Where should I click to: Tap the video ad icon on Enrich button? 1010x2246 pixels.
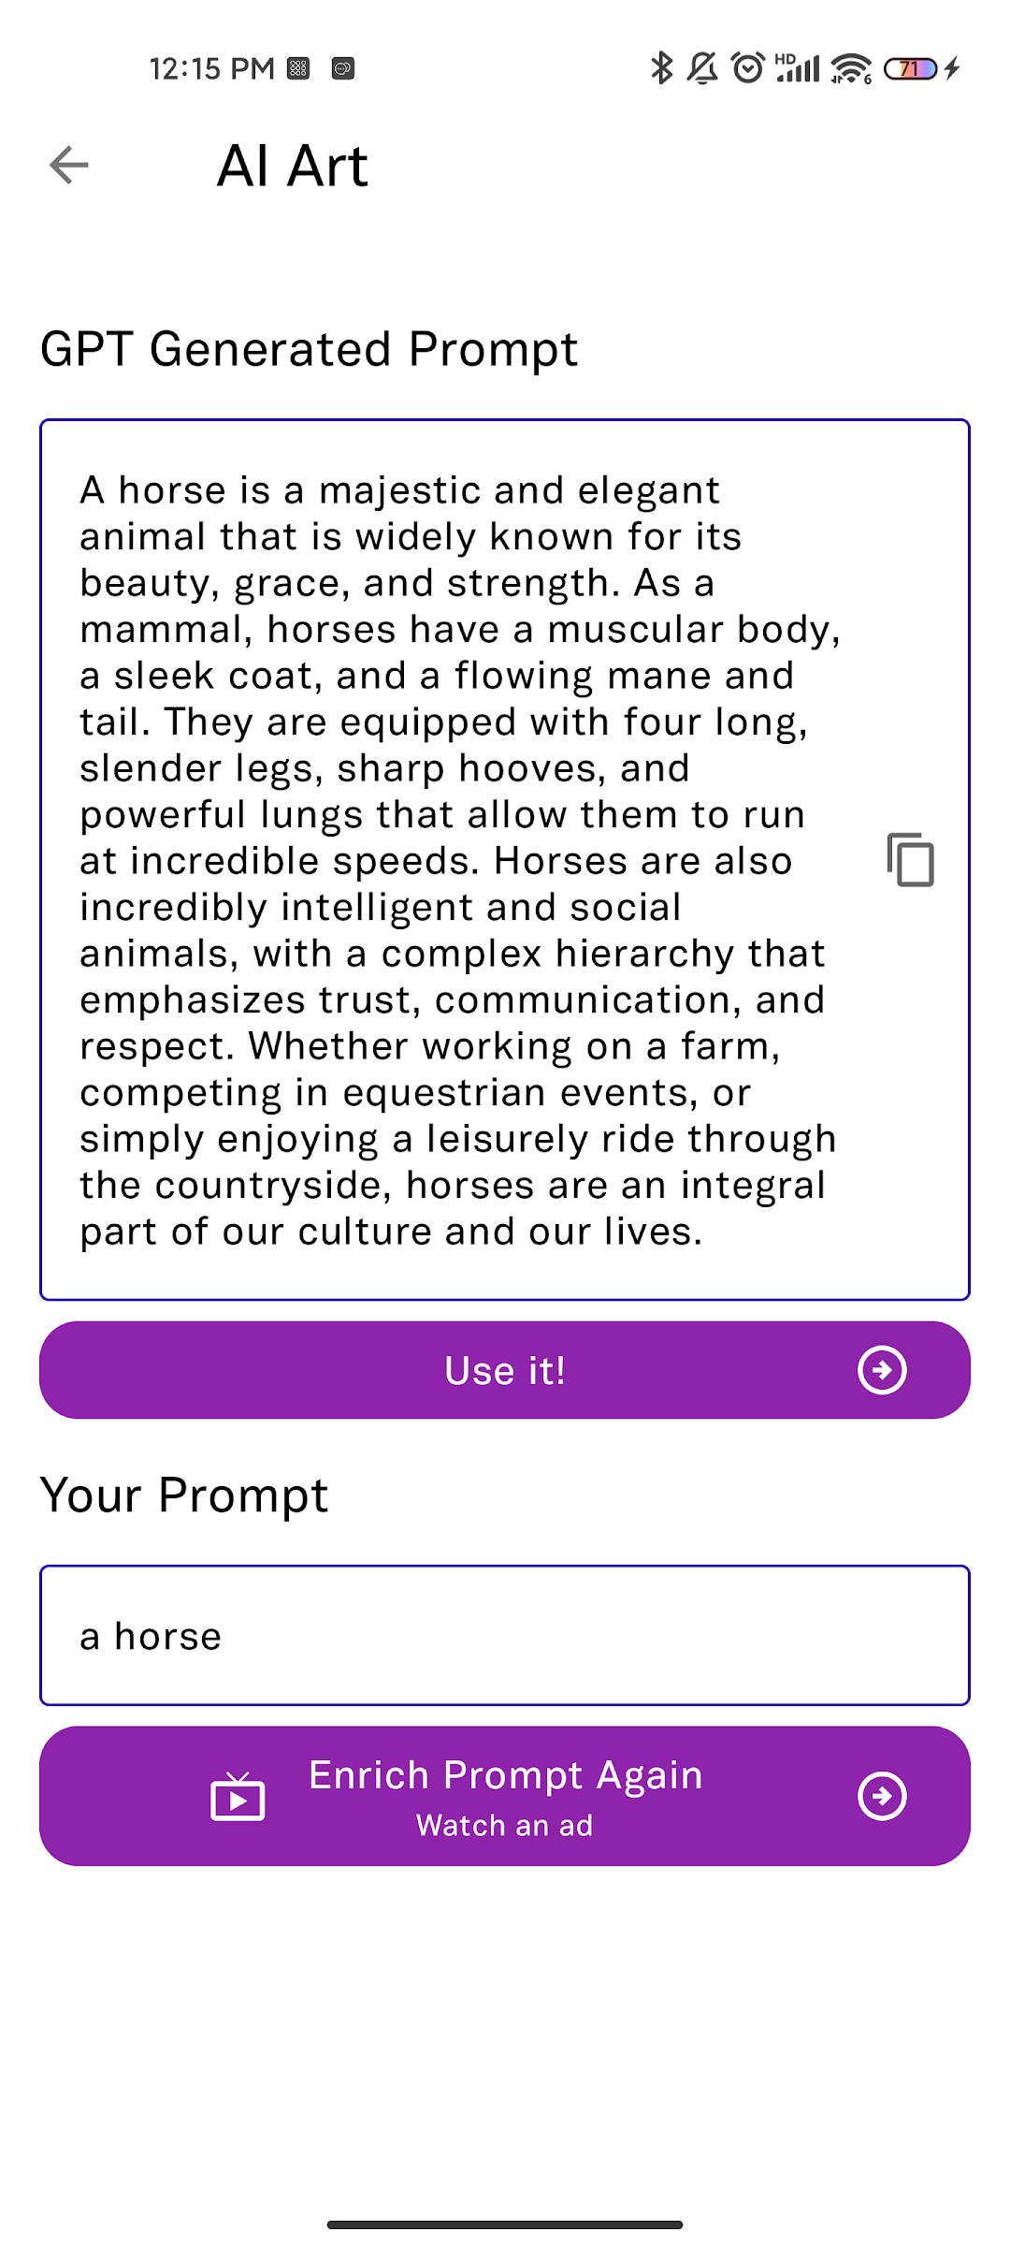pyautogui.click(x=238, y=1796)
